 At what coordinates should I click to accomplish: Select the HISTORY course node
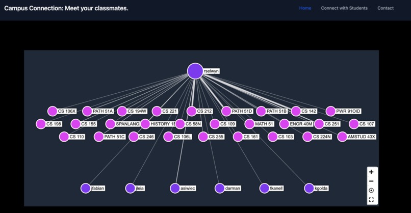[145, 124]
